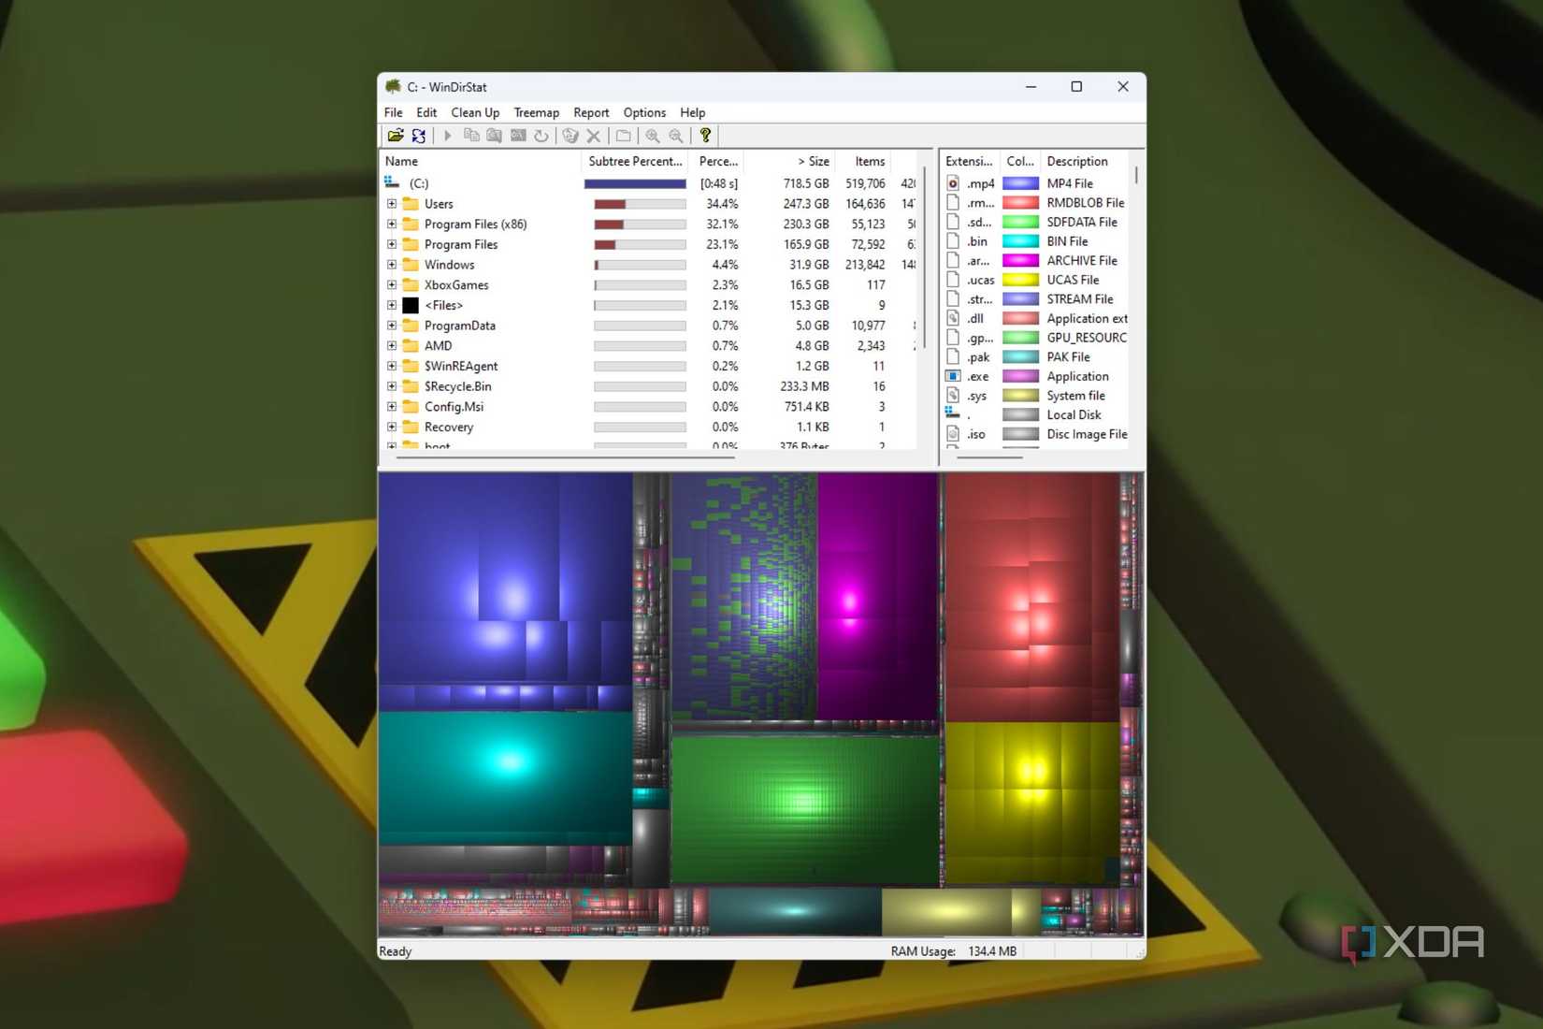Open the Options menu
Image resolution: width=1543 pixels, height=1029 pixels.
pyautogui.click(x=644, y=112)
